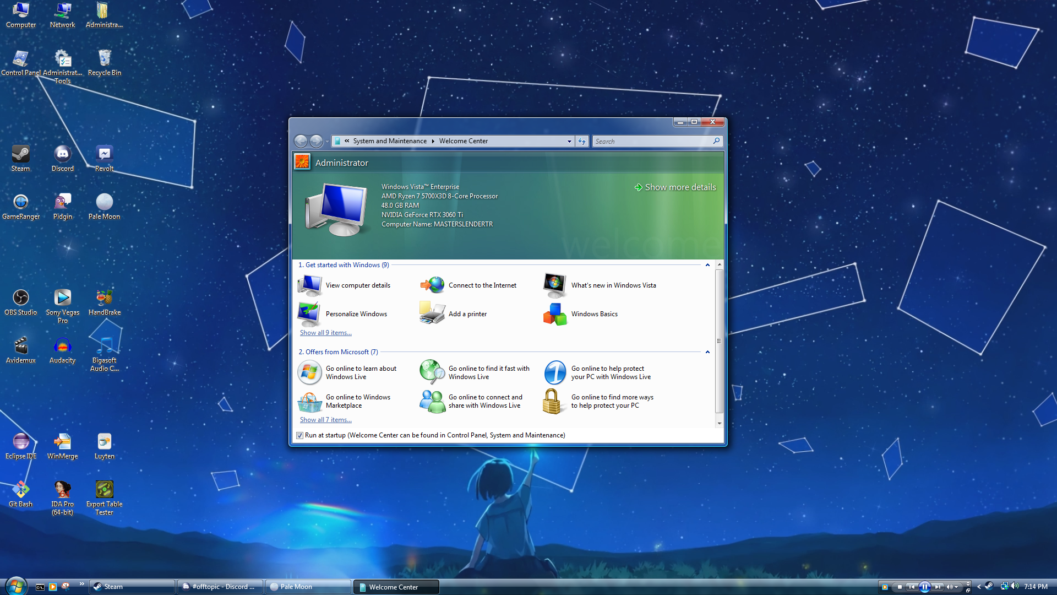Pause playback in taskbar media player

[925, 587]
